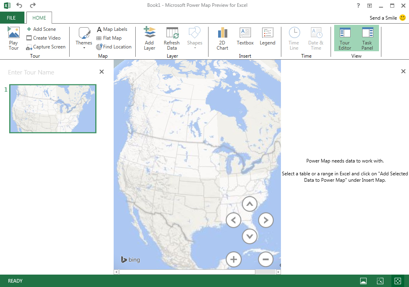409x287 pixels.
Task: Open the Ribbon Display Options menu
Action: 369,6
